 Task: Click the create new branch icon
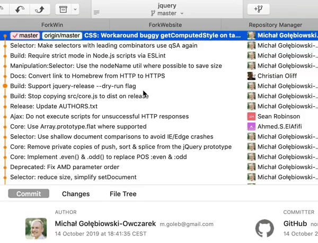[259, 9]
